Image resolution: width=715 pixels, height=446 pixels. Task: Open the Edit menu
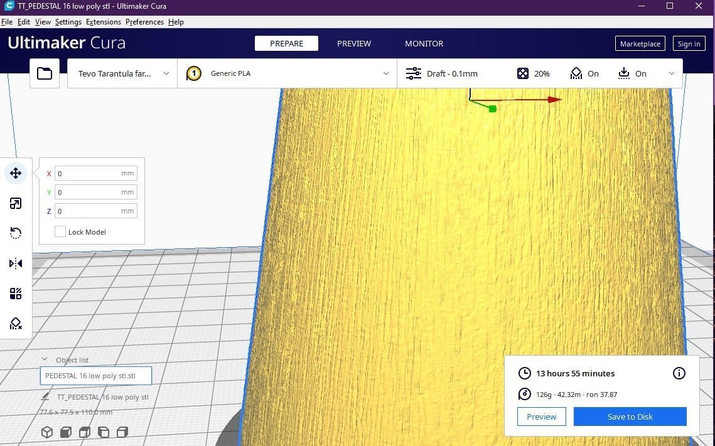tap(24, 22)
